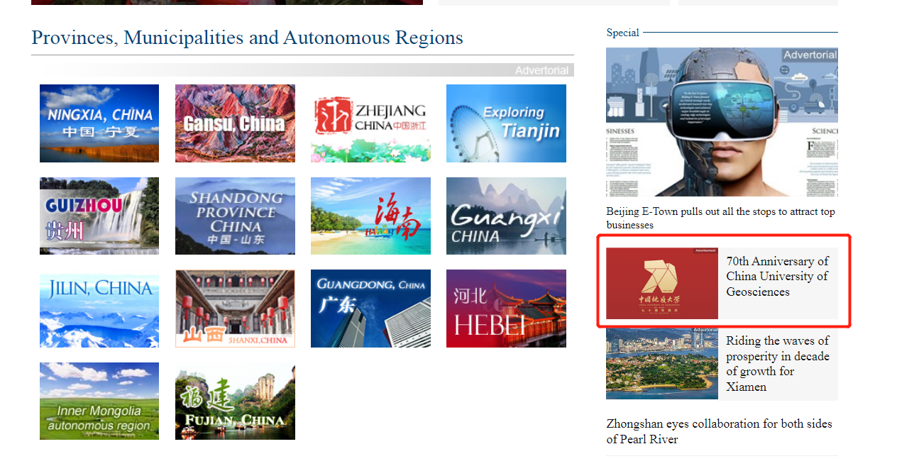Select the Zhejiang China banner
This screenshot has height=466, width=919.
point(370,123)
